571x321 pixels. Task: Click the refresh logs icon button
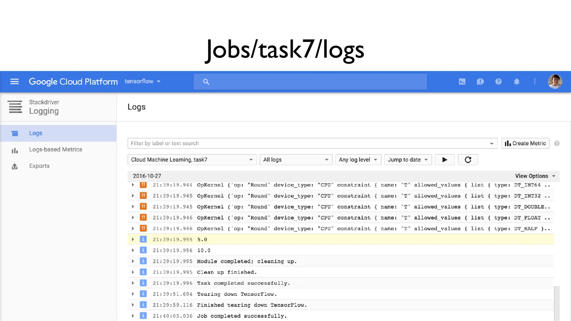coord(468,160)
